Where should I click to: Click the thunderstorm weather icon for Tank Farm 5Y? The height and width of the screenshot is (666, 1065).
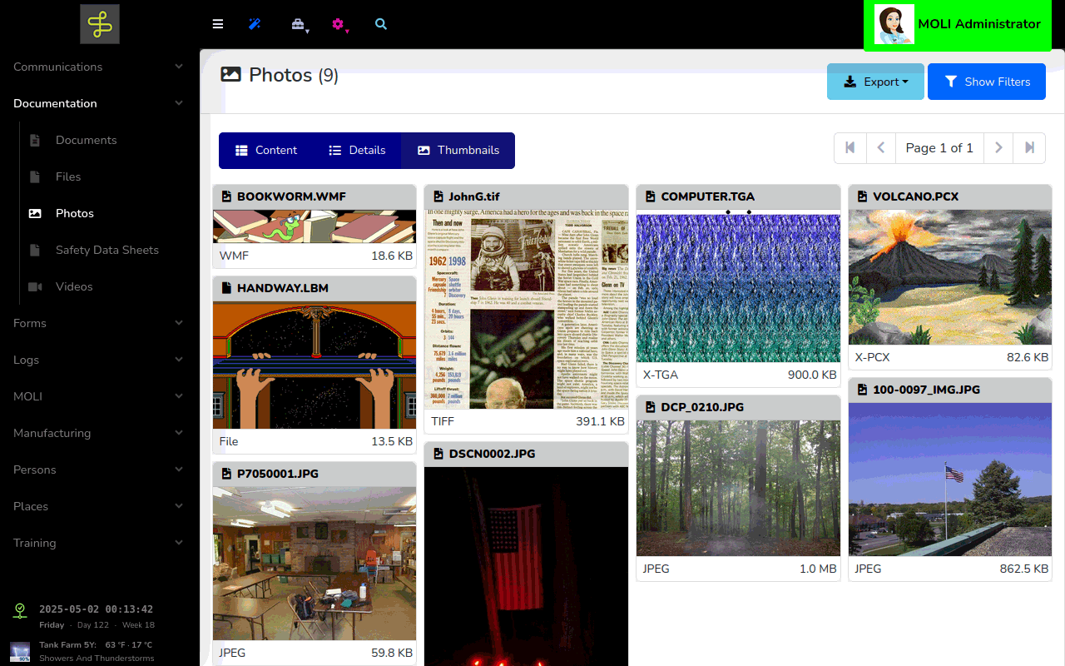point(19,649)
